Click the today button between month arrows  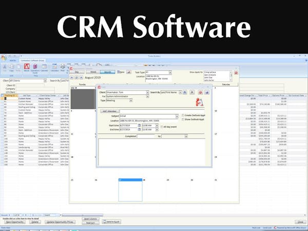coord(76,78)
